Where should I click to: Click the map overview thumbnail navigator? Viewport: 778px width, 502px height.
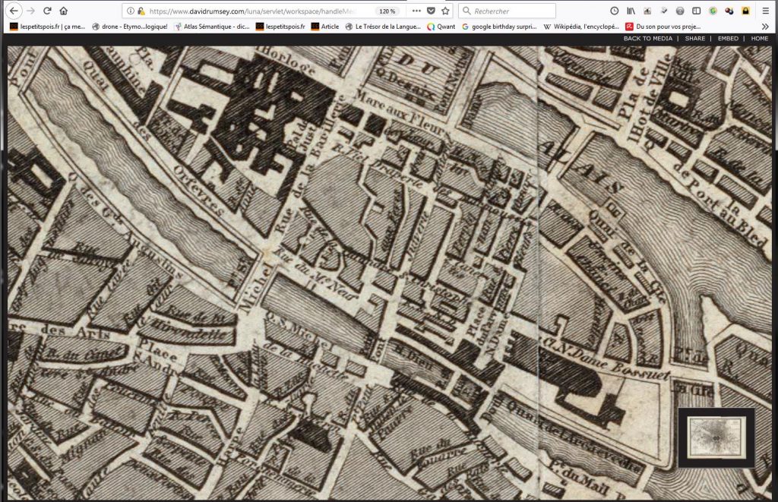[x=715, y=437]
